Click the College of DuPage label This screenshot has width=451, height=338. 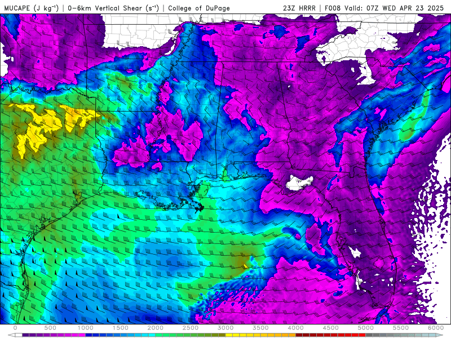199,8
